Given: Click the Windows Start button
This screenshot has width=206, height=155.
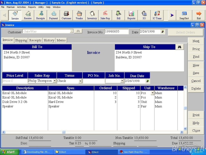Looking at the screenshot, I should click(9, 152).
